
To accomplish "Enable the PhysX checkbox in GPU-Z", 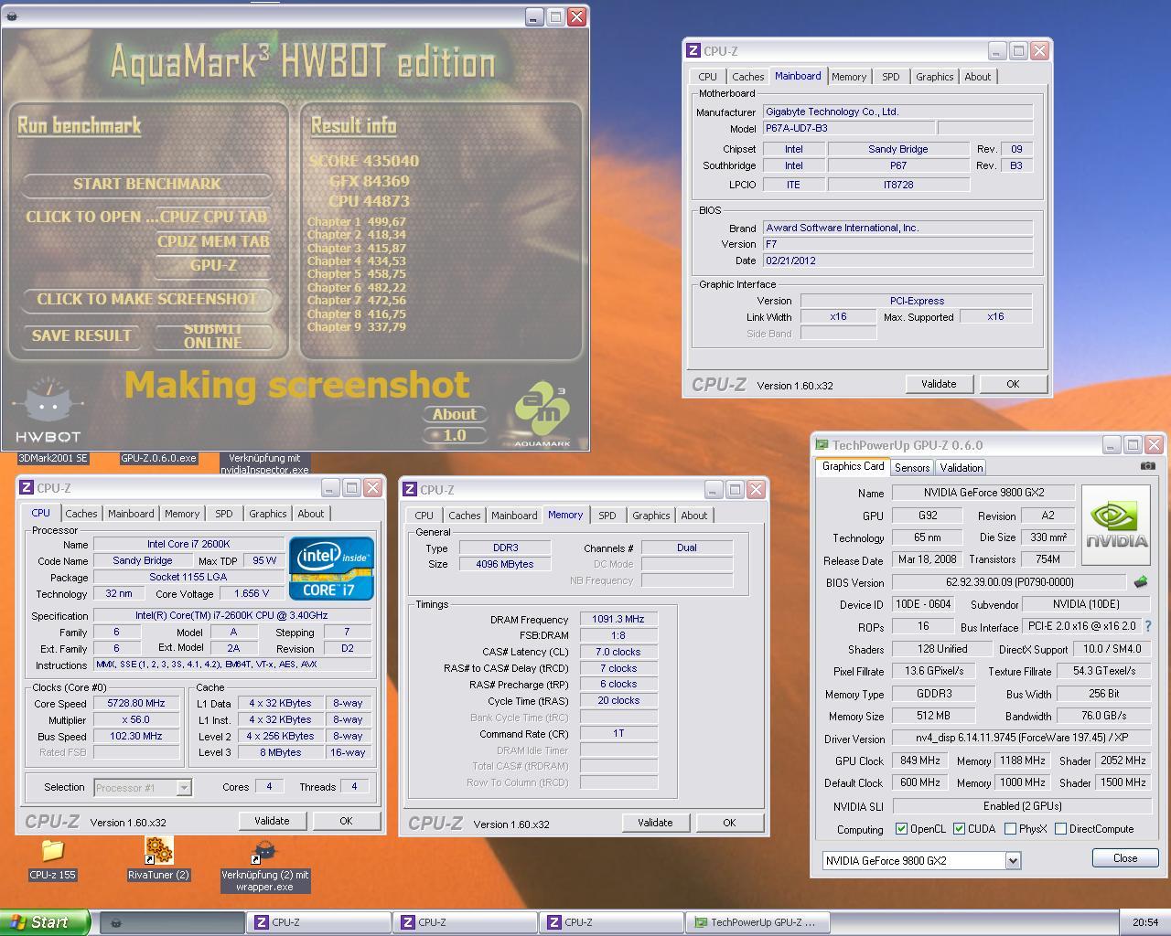I will coord(1010,829).
